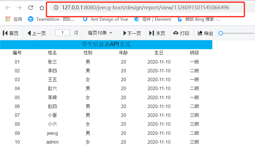The image size is (255, 164).
Task: Click the page number input box
Action: [62, 33]
